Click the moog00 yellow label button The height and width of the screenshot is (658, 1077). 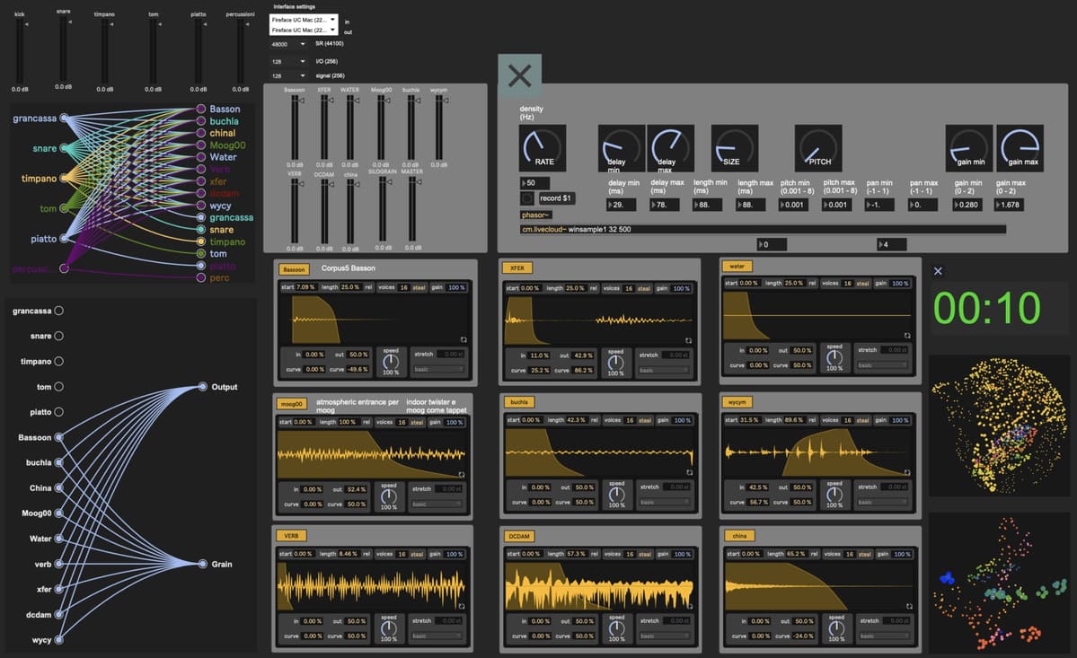tap(292, 404)
